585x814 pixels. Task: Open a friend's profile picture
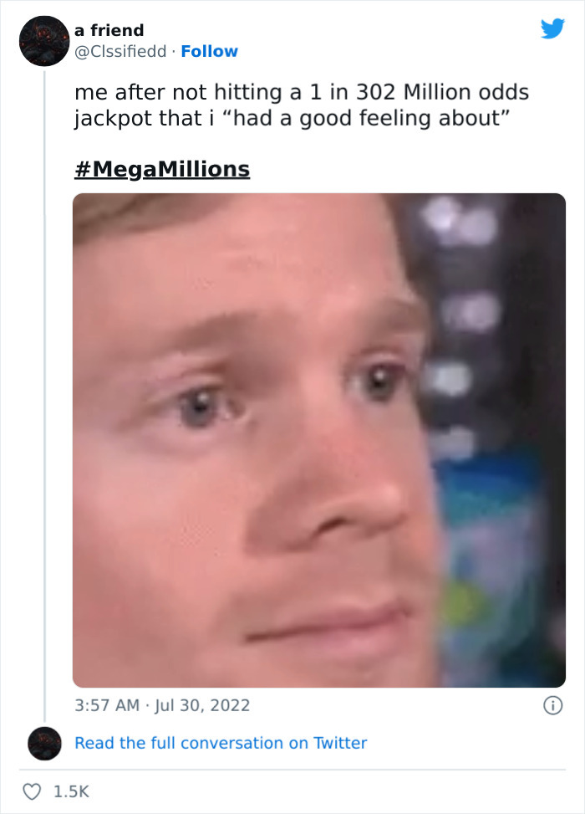(x=43, y=41)
